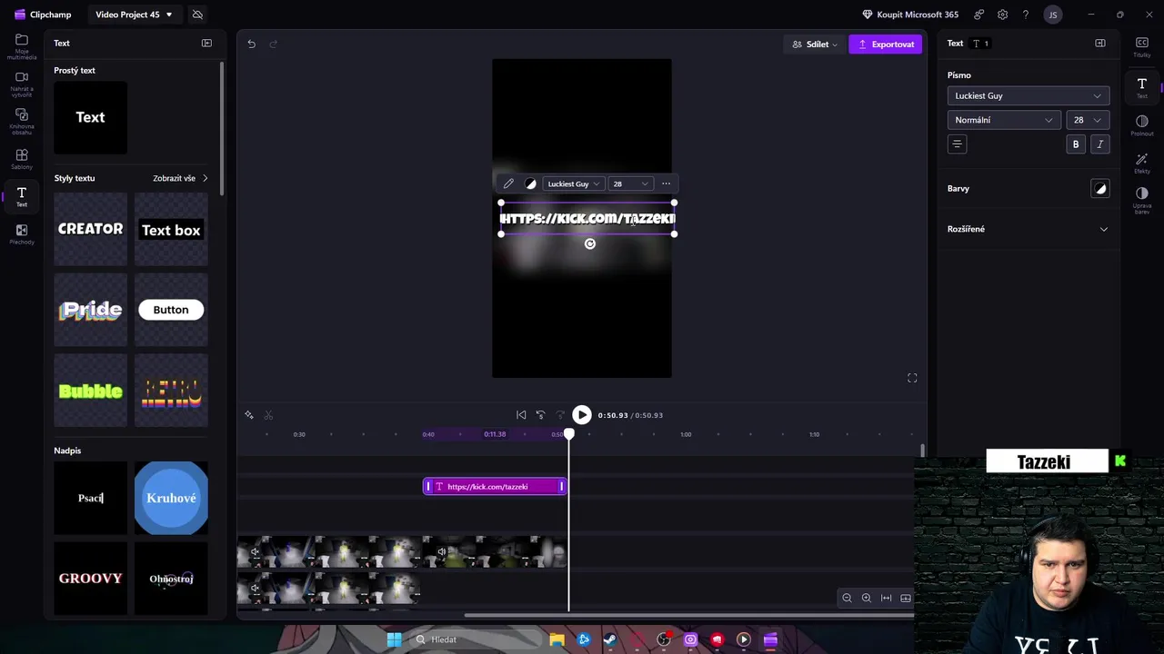Toggle cloud sync status icon

pos(197,15)
